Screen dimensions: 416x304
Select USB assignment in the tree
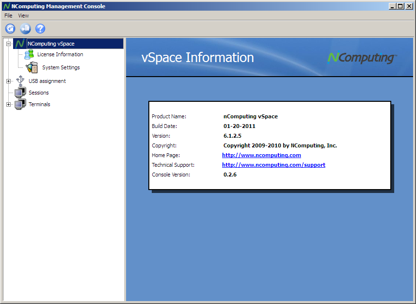47,81
